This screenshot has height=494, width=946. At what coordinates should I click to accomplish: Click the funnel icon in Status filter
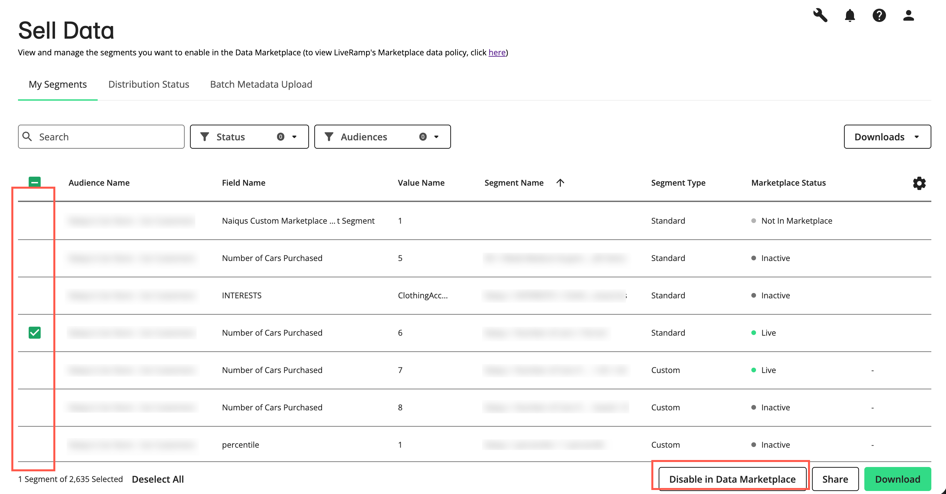pos(205,137)
